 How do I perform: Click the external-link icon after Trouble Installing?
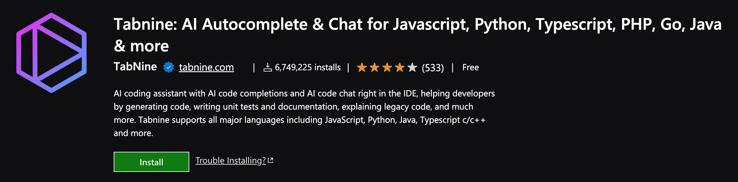point(271,160)
